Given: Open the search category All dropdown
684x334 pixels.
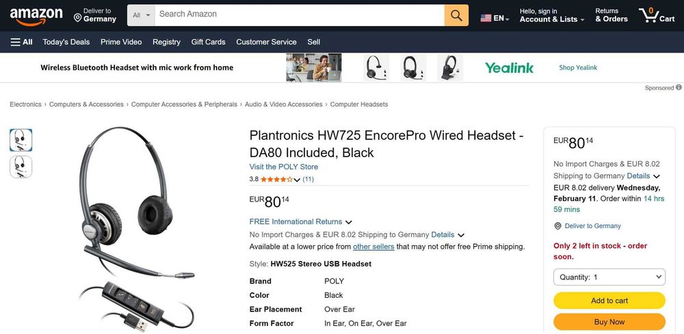Looking at the screenshot, I should point(142,15).
